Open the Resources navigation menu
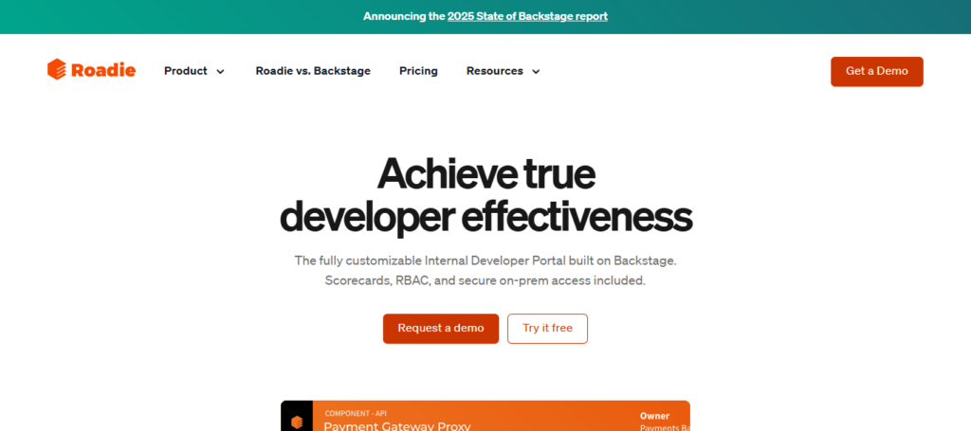The height and width of the screenshot is (431, 971). click(494, 71)
